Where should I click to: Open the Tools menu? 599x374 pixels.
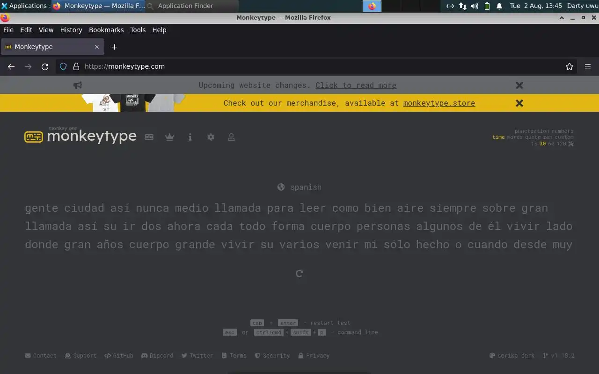[x=138, y=30]
